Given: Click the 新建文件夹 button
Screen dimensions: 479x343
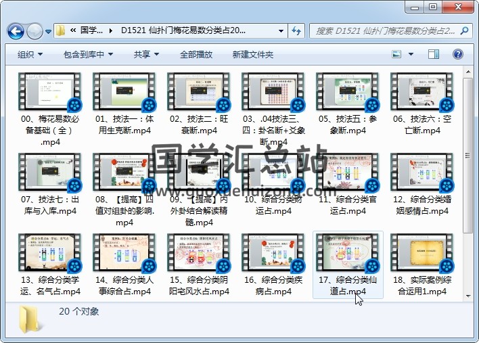Looking at the screenshot, I should [x=252, y=55].
